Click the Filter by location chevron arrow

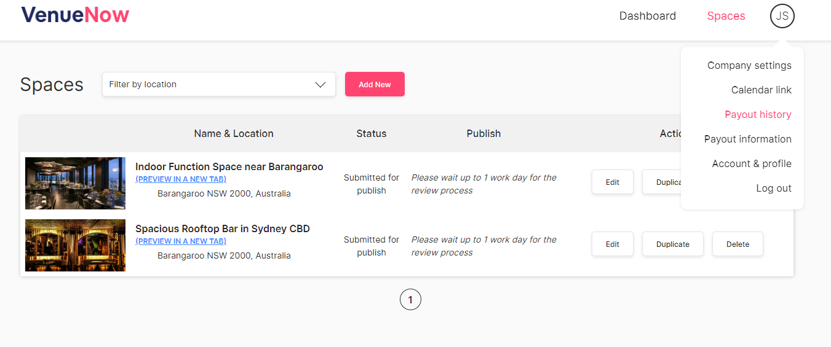click(x=320, y=85)
